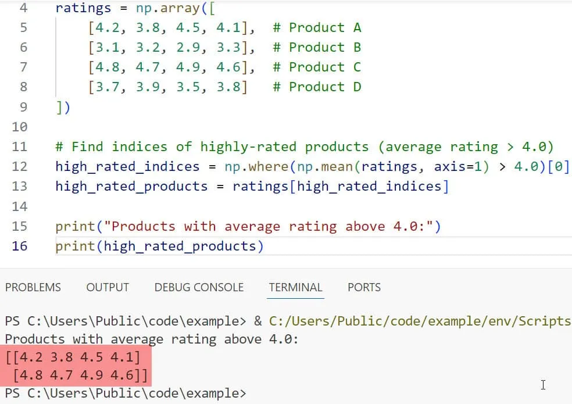
Task: Switch to the PROBLEMS panel tab
Action: pos(33,287)
